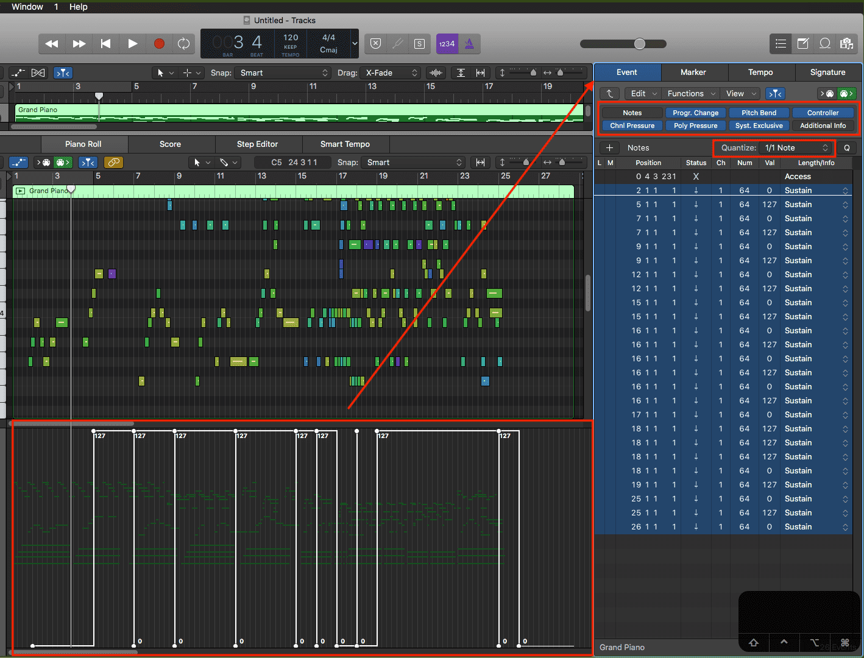Toggle the Pitch Bend event filter
The height and width of the screenshot is (658, 864).
(x=759, y=113)
